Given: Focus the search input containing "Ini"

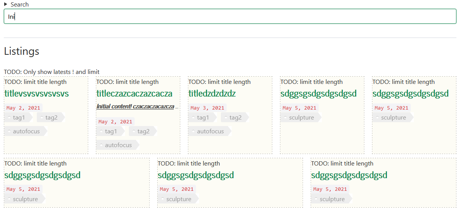Looking at the screenshot, I should tap(230, 16).
